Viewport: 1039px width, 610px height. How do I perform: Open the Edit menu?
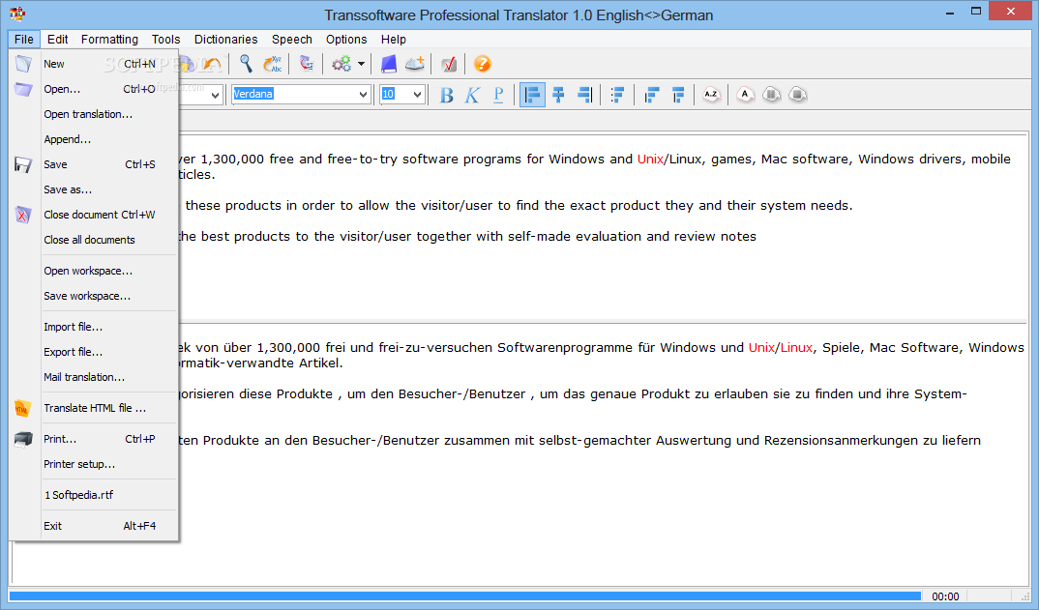click(x=58, y=39)
